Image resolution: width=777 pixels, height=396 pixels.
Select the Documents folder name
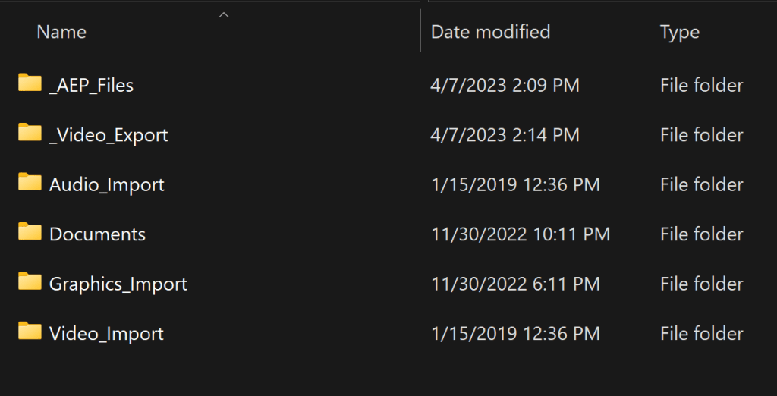click(97, 234)
